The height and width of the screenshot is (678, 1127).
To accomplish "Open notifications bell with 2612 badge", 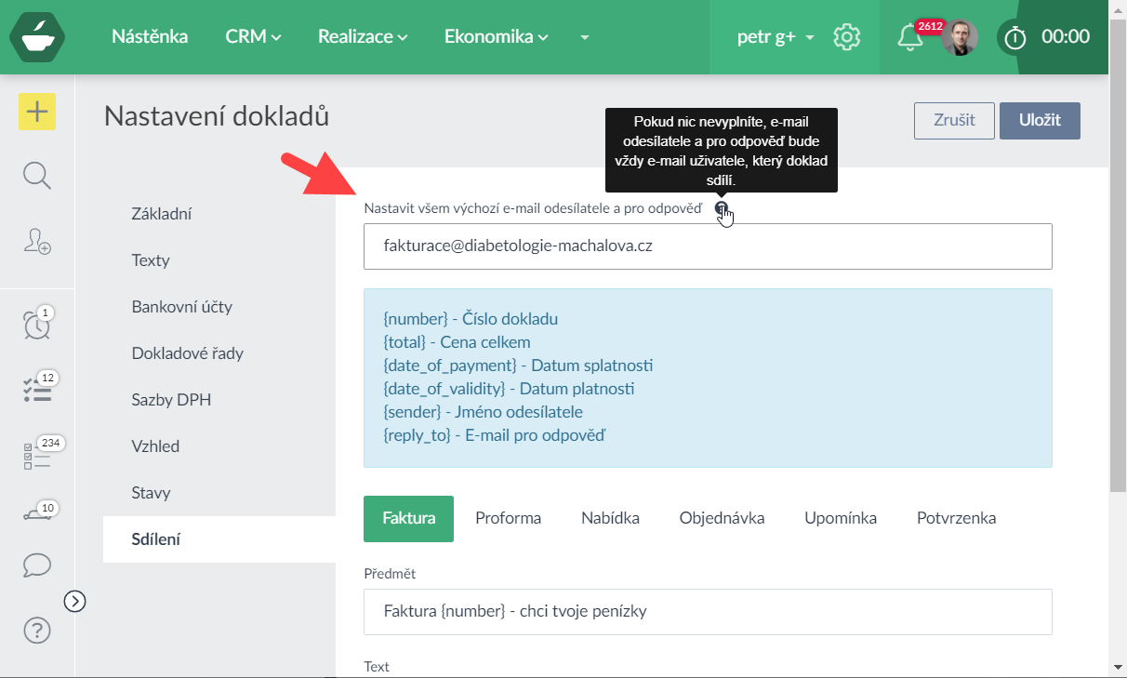I will tap(909, 38).
